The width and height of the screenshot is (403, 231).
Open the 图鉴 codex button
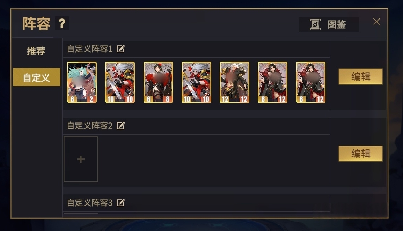[329, 25]
